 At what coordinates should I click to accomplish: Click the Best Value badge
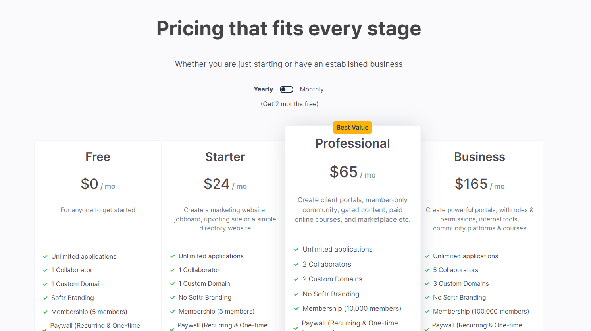tap(352, 128)
